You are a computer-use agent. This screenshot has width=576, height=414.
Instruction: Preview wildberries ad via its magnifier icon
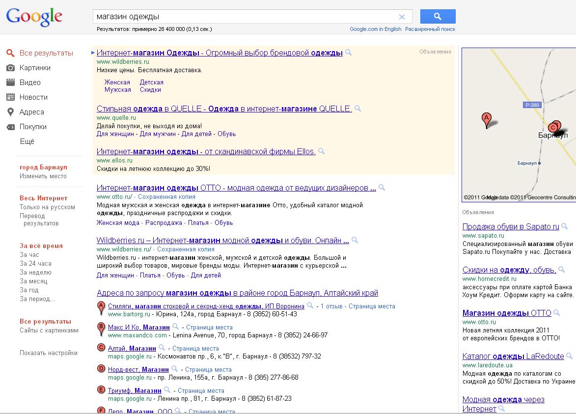[x=348, y=53]
